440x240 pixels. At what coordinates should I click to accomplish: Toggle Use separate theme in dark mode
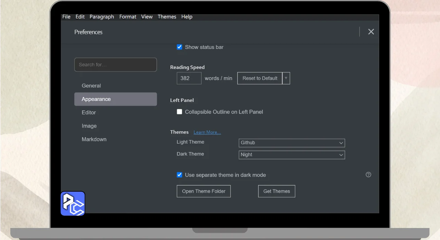(179, 175)
